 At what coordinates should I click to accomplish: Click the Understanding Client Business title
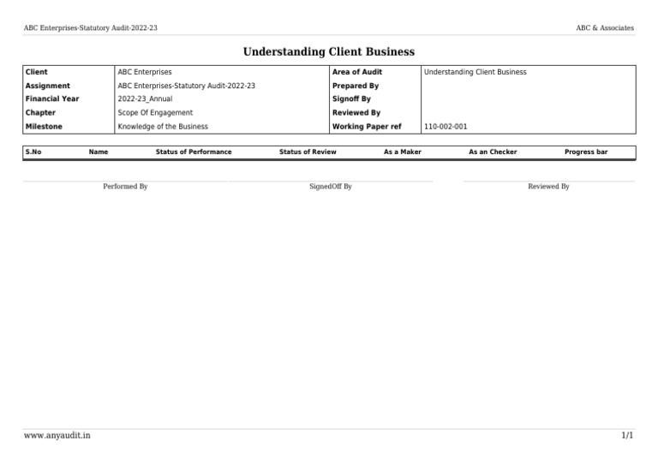coord(329,51)
